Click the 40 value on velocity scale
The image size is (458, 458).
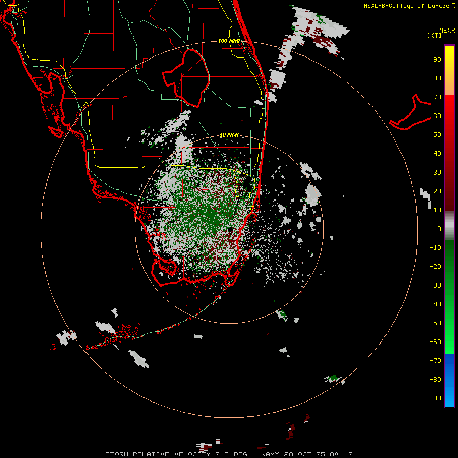437,154
